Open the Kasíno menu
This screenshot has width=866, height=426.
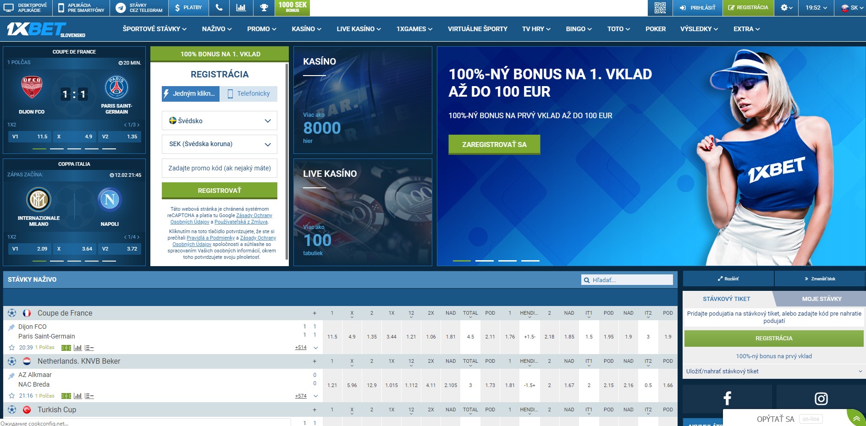(x=306, y=29)
